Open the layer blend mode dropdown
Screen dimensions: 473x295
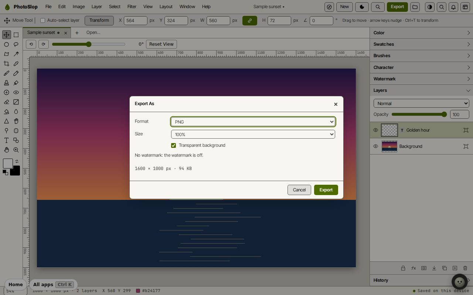[x=421, y=104]
